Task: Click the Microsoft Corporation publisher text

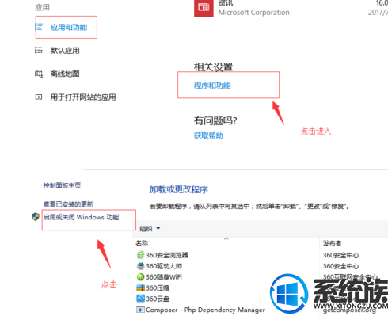Action: (x=254, y=13)
